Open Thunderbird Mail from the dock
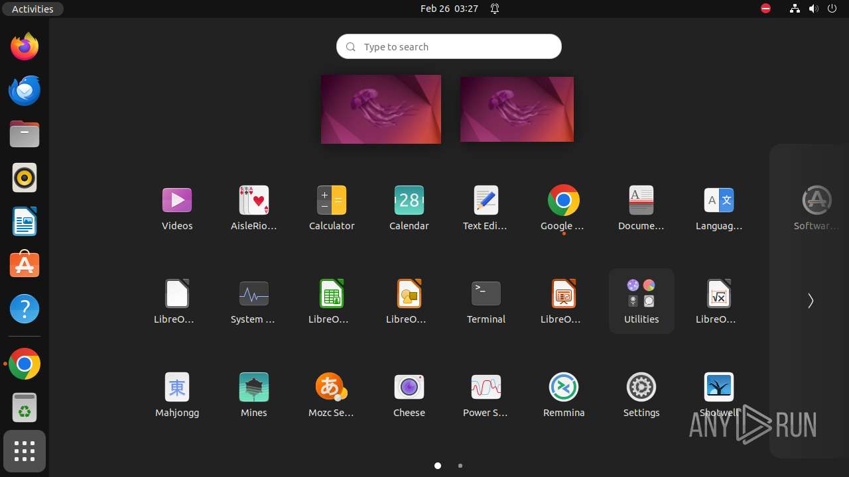 click(x=25, y=90)
